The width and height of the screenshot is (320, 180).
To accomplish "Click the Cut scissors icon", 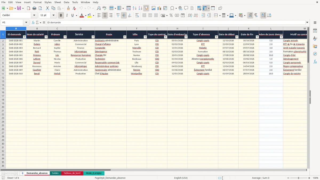I will [47, 8].
